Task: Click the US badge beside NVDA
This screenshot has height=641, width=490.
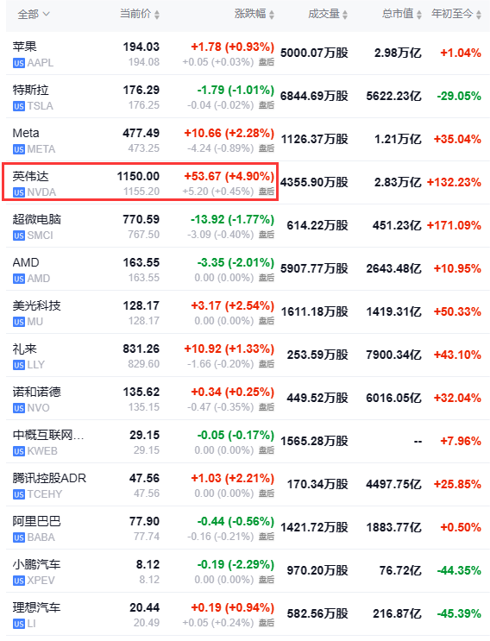Action: point(19,192)
